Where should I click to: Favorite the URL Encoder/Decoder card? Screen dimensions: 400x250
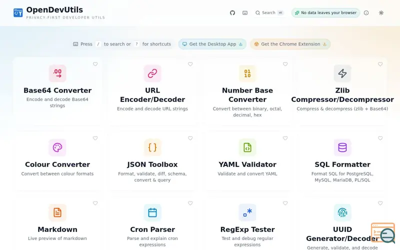click(190, 64)
